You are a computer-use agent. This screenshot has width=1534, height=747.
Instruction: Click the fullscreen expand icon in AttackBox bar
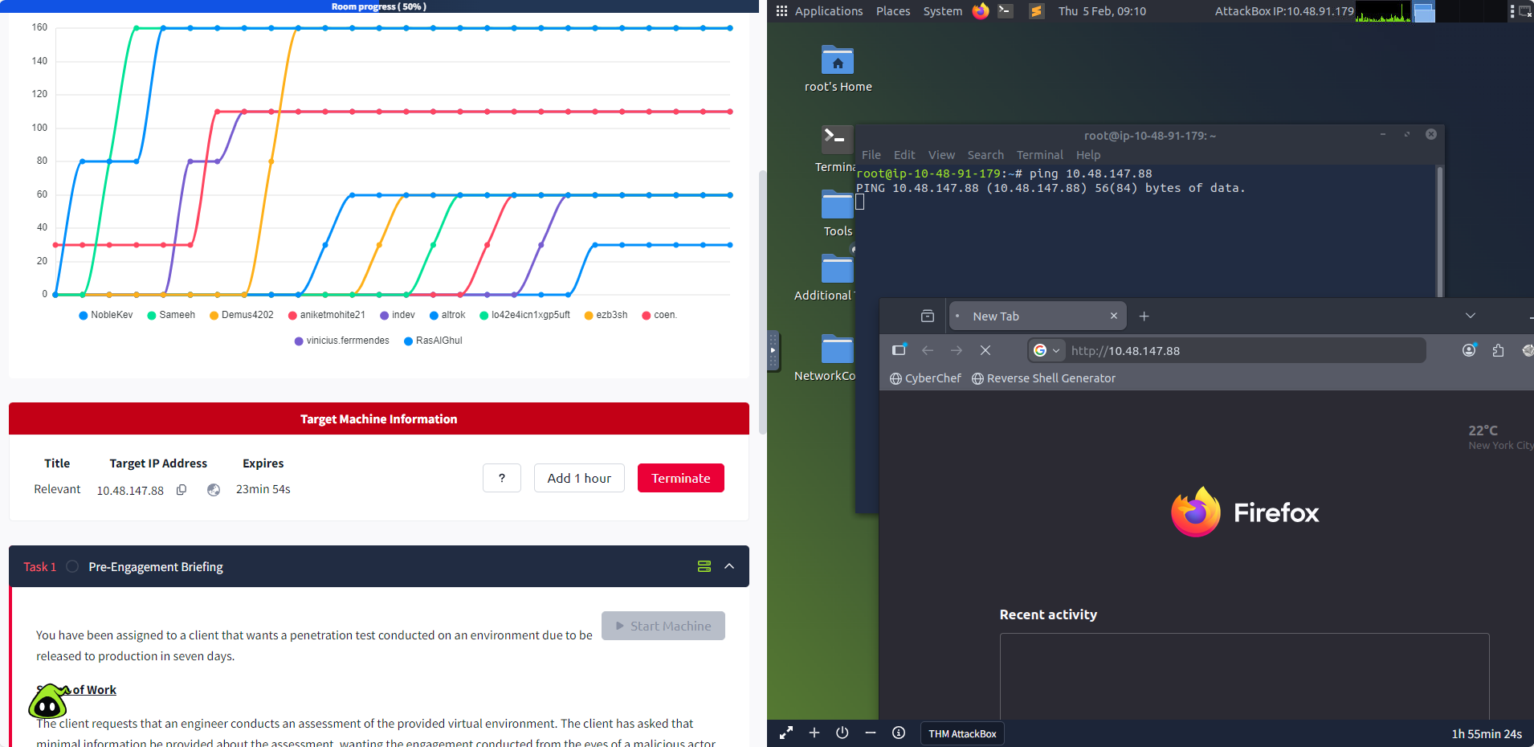[x=785, y=733]
